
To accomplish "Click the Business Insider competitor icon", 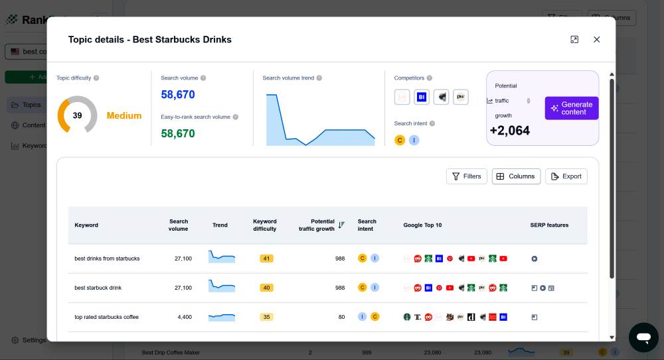I will tap(421, 97).
